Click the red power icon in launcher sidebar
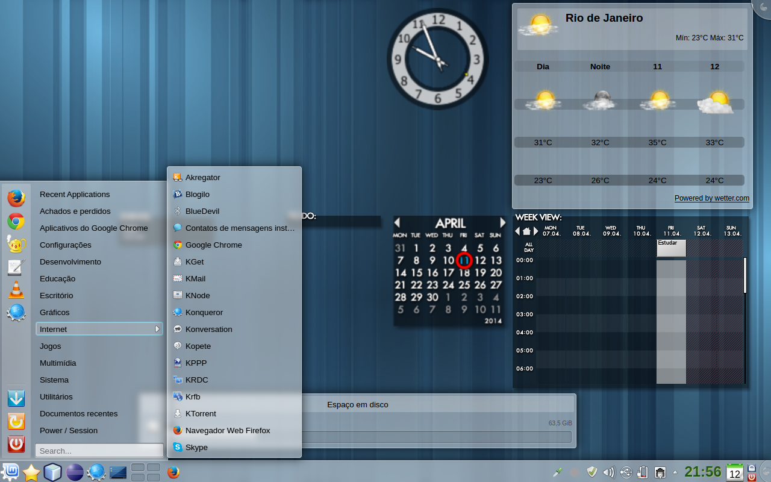This screenshot has width=771, height=482. [16, 444]
